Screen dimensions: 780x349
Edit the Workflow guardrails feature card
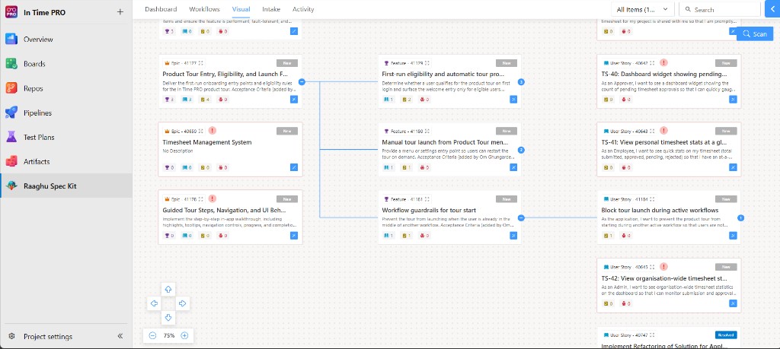click(x=513, y=235)
